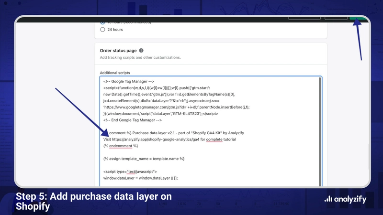Viewport: 383px width, 215px height.
Task: Click the analyzify.app tutorial URL line
Action: (169, 140)
